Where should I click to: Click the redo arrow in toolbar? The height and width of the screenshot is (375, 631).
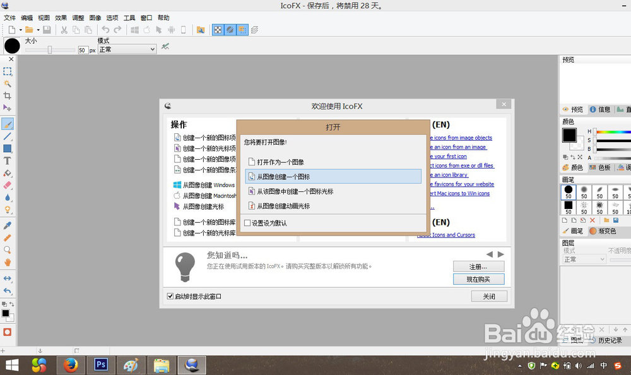[117, 30]
